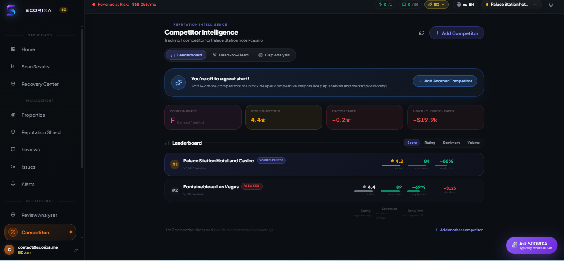Click the Properties building icon
Screen dimensions: 564x261
(13, 115)
